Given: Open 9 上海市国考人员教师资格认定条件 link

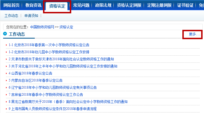Looking at the screenshot, I should [x=52, y=109].
